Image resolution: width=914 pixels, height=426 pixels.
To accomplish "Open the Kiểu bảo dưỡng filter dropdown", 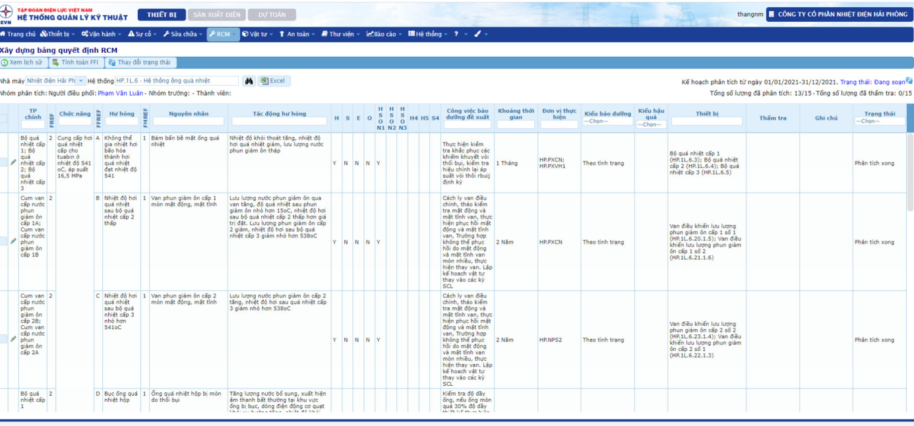I will (607, 121).
